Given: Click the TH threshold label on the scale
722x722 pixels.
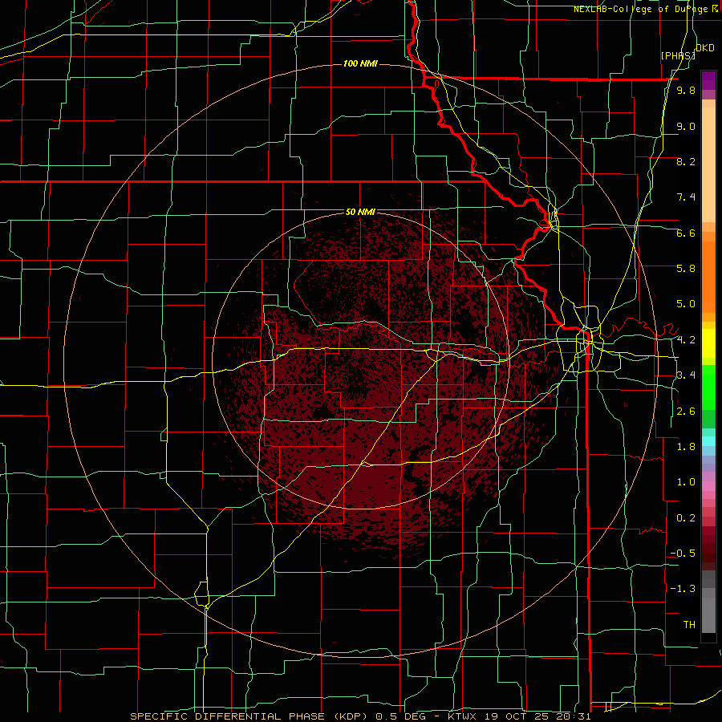Looking at the screenshot, I should point(689,625).
